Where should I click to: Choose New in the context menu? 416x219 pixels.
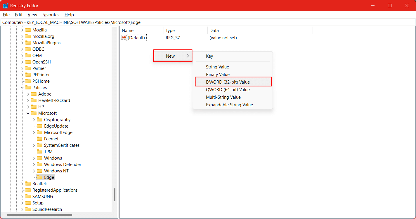(173, 56)
